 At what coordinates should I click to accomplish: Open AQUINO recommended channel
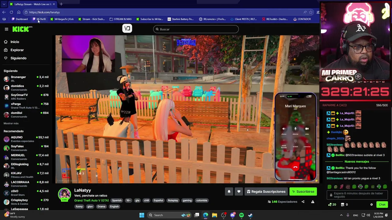click(26, 139)
